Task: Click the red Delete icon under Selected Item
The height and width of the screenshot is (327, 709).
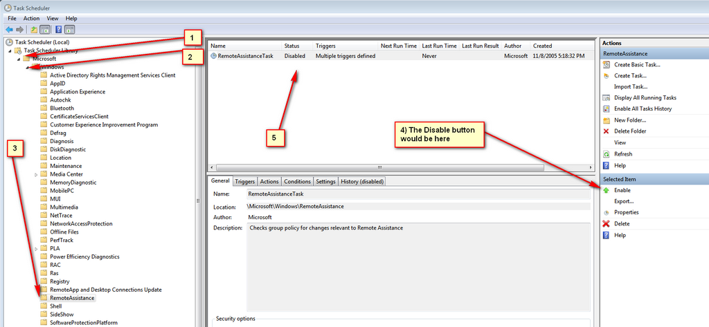Action: (607, 223)
